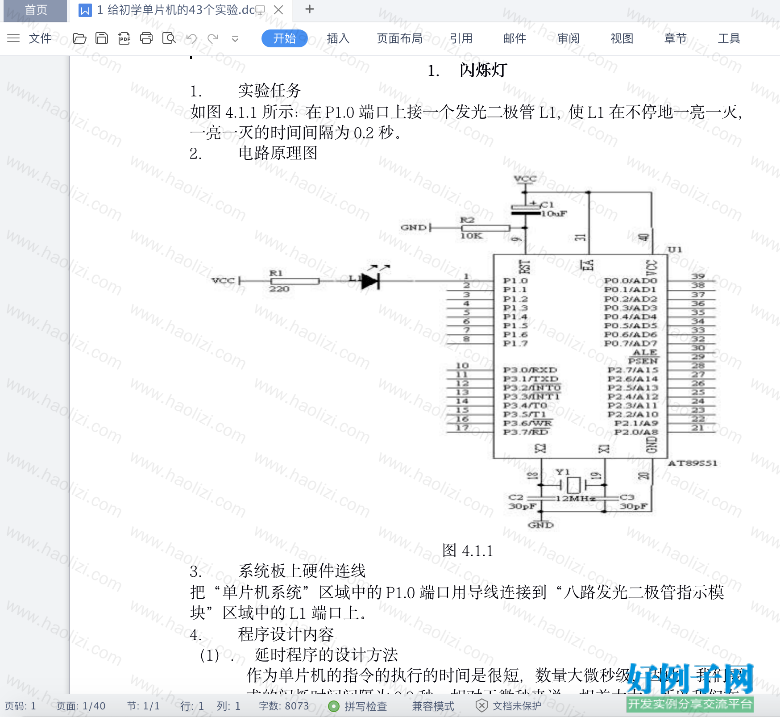Export document as PDF icon
The image size is (780, 717).
point(124,38)
